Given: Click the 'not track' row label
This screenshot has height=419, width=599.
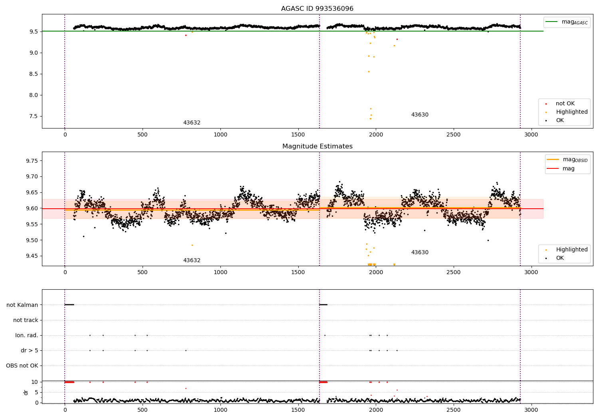Looking at the screenshot, I should click(26, 320).
